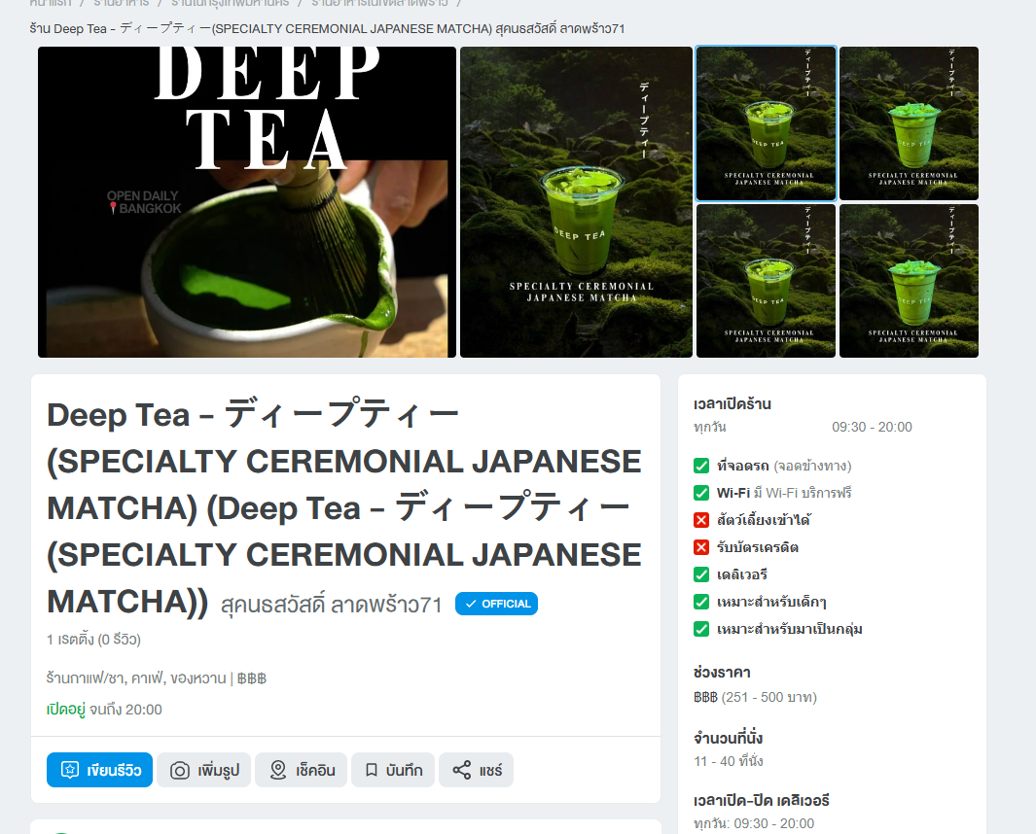The image size is (1036, 834).
Task: Open the large center matcha cup photo
Action: [x=576, y=202]
